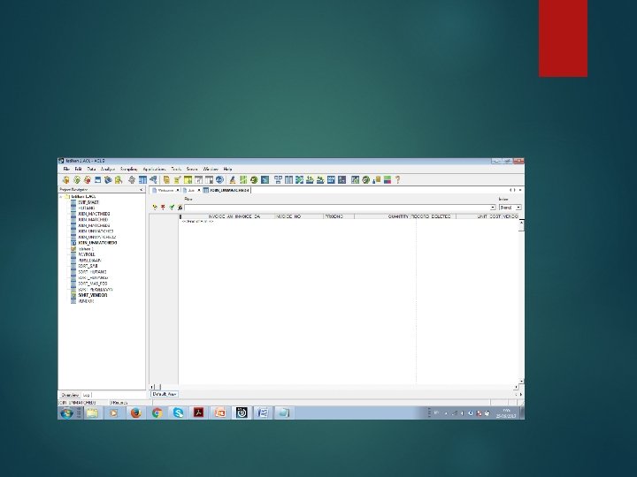
Task: Open the File menu
Action: [66, 169]
